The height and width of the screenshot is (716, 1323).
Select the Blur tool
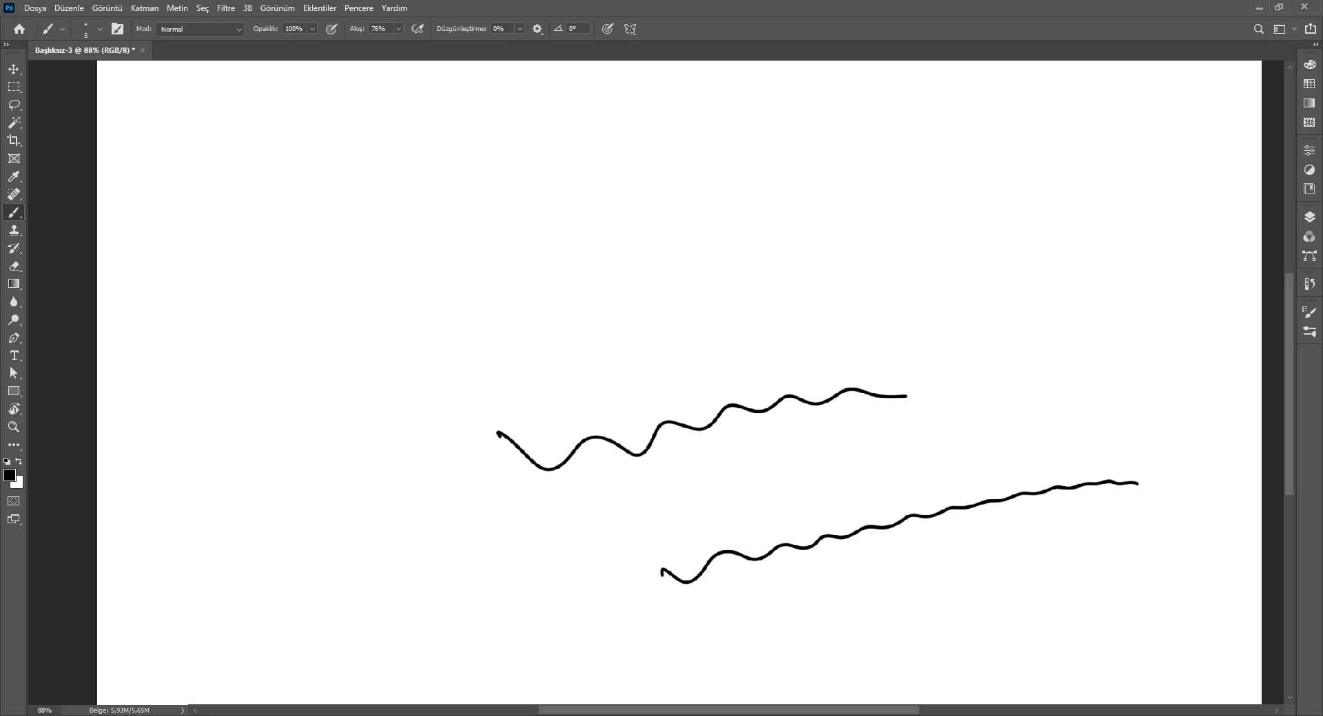(x=14, y=302)
